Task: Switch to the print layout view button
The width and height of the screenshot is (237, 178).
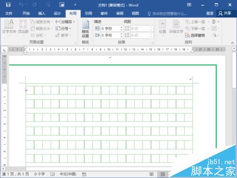Action: pyautogui.click(x=163, y=174)
